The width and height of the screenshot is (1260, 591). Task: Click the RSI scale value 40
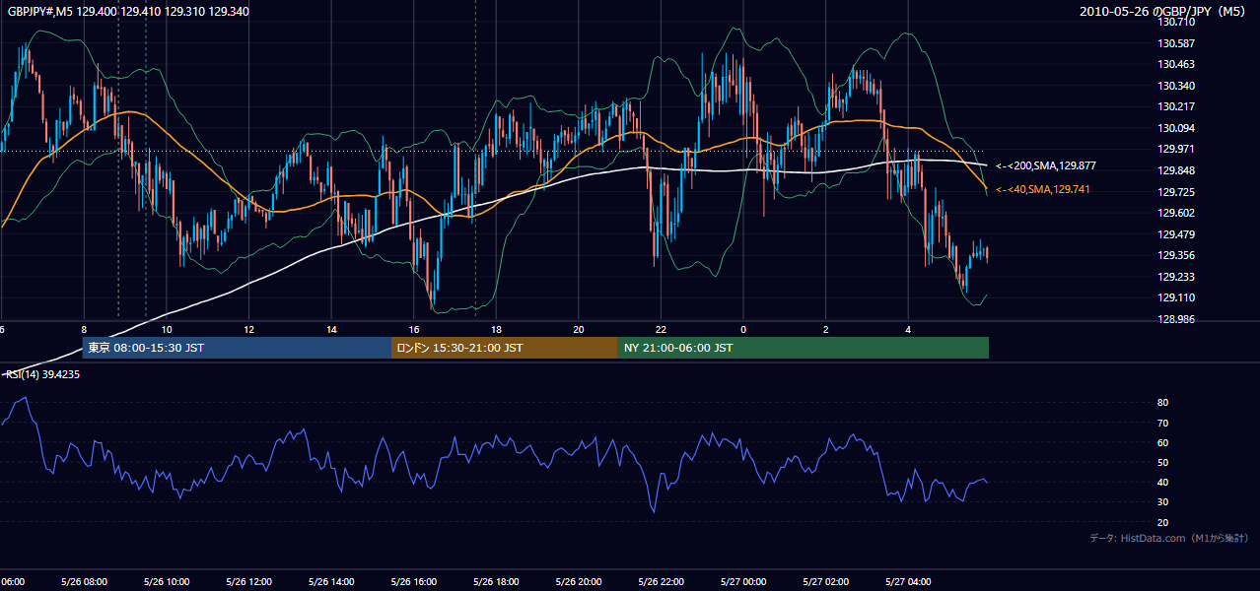pos(1162,482)
